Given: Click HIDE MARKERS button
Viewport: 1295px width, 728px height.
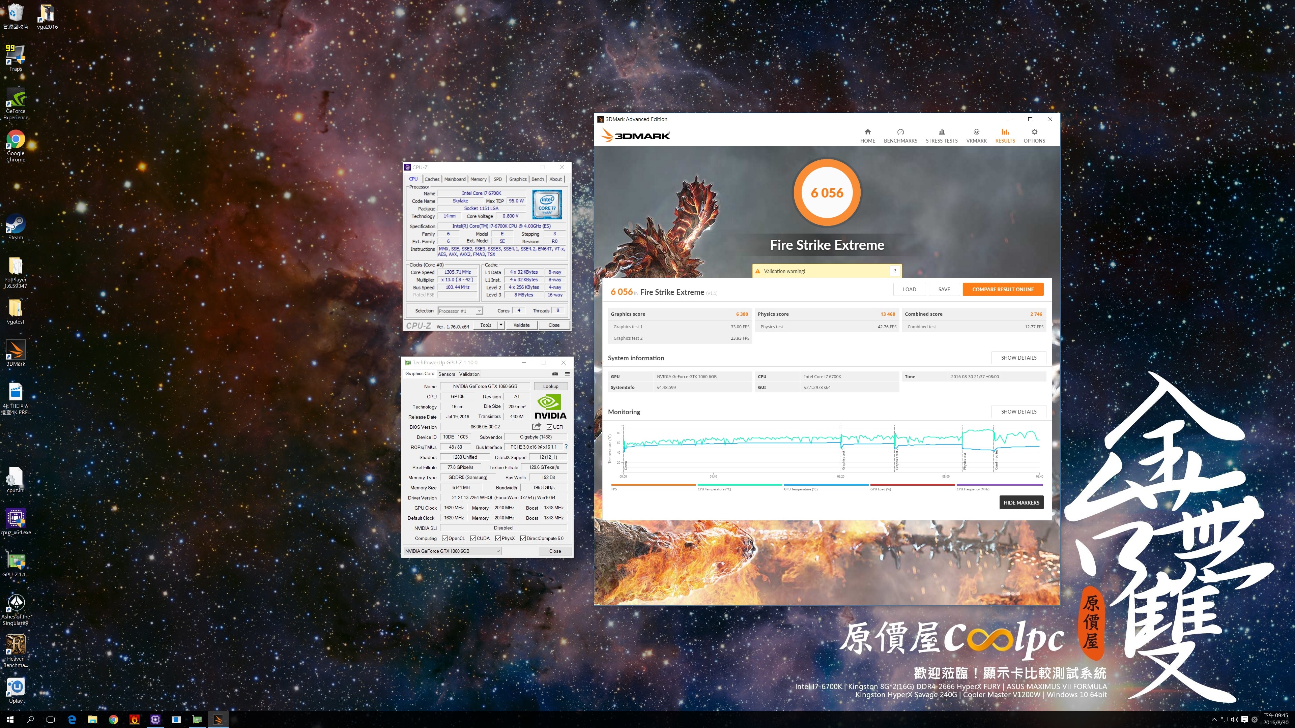Looking at the screenshot, I should 1021,503.
